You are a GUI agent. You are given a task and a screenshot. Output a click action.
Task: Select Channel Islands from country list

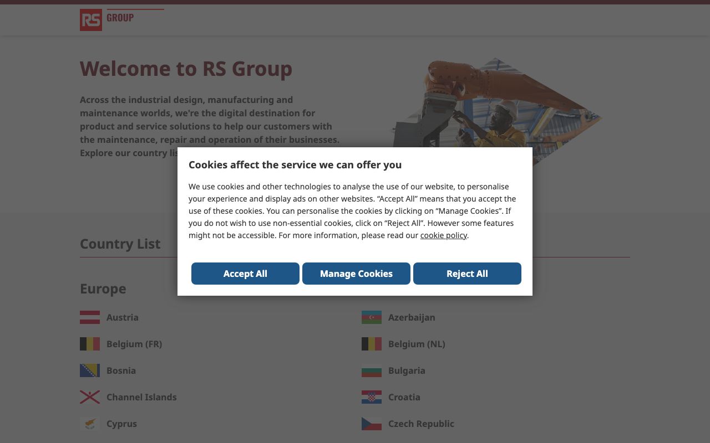click(141, 397)
